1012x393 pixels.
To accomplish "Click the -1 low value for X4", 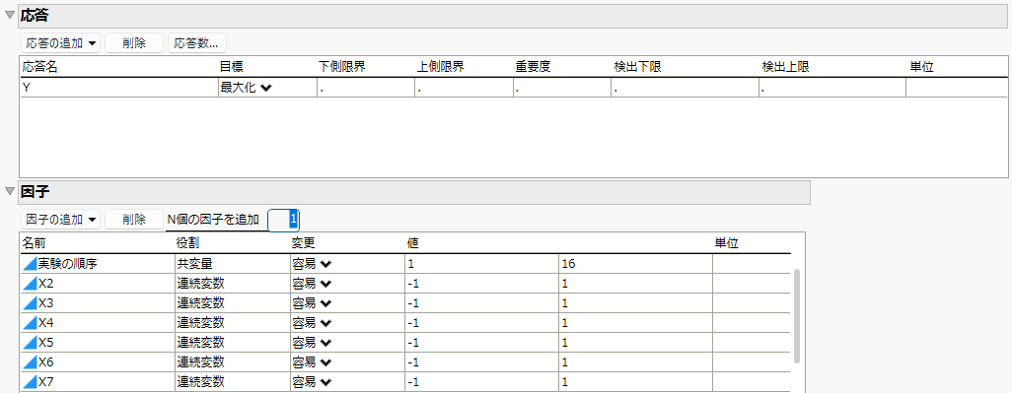I will pyautogui.click(x=481, y=323).
